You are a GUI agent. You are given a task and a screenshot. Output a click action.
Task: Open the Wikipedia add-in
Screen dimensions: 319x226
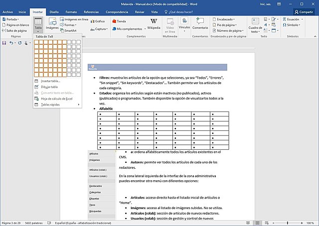click(x=154, y=23)
